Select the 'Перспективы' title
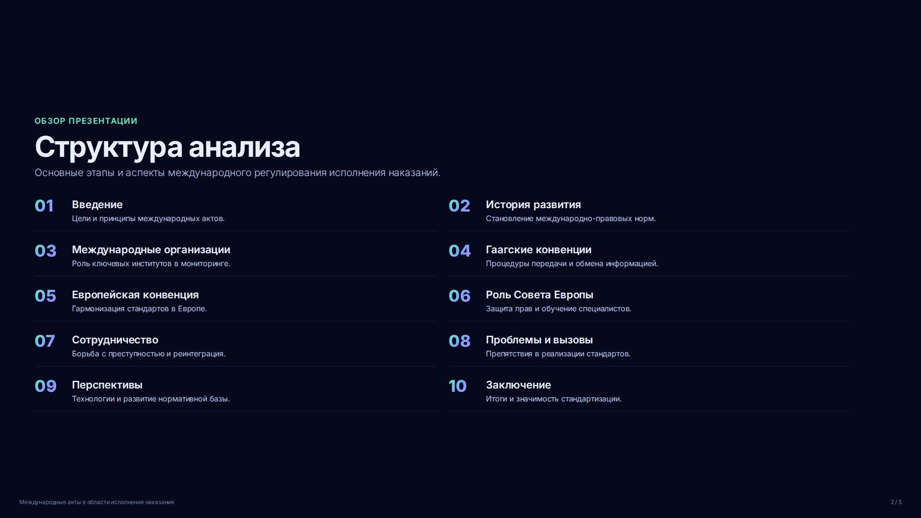This screenshot has width=921, height=518. (107, 385)
